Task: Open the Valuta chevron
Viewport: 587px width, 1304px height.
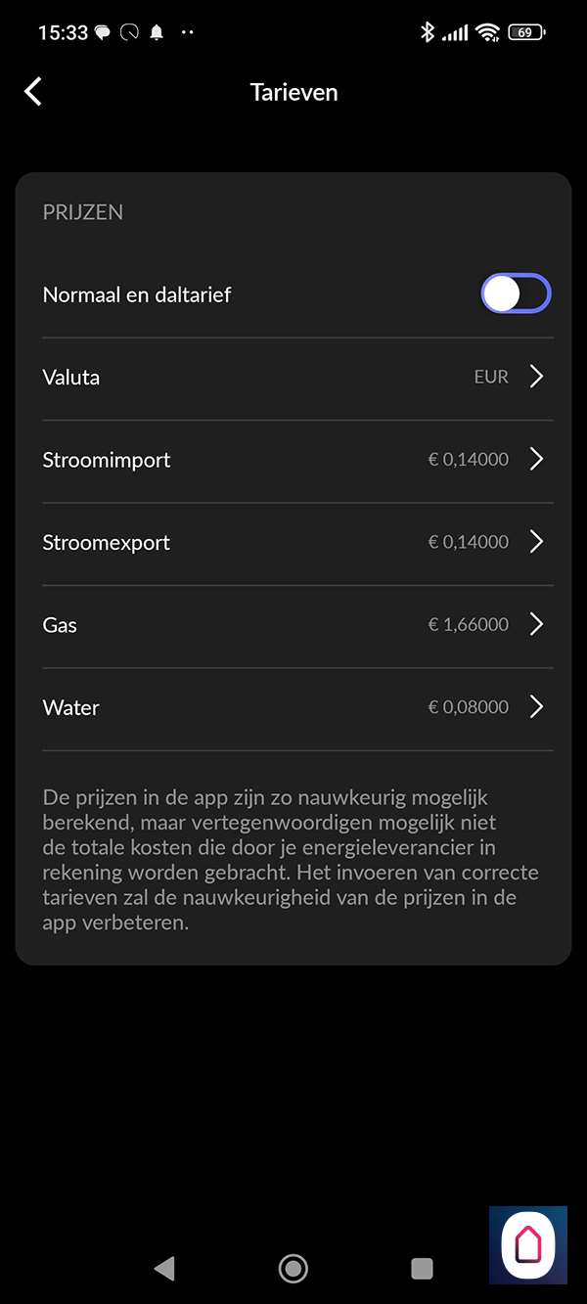Action: coord(536,377)
